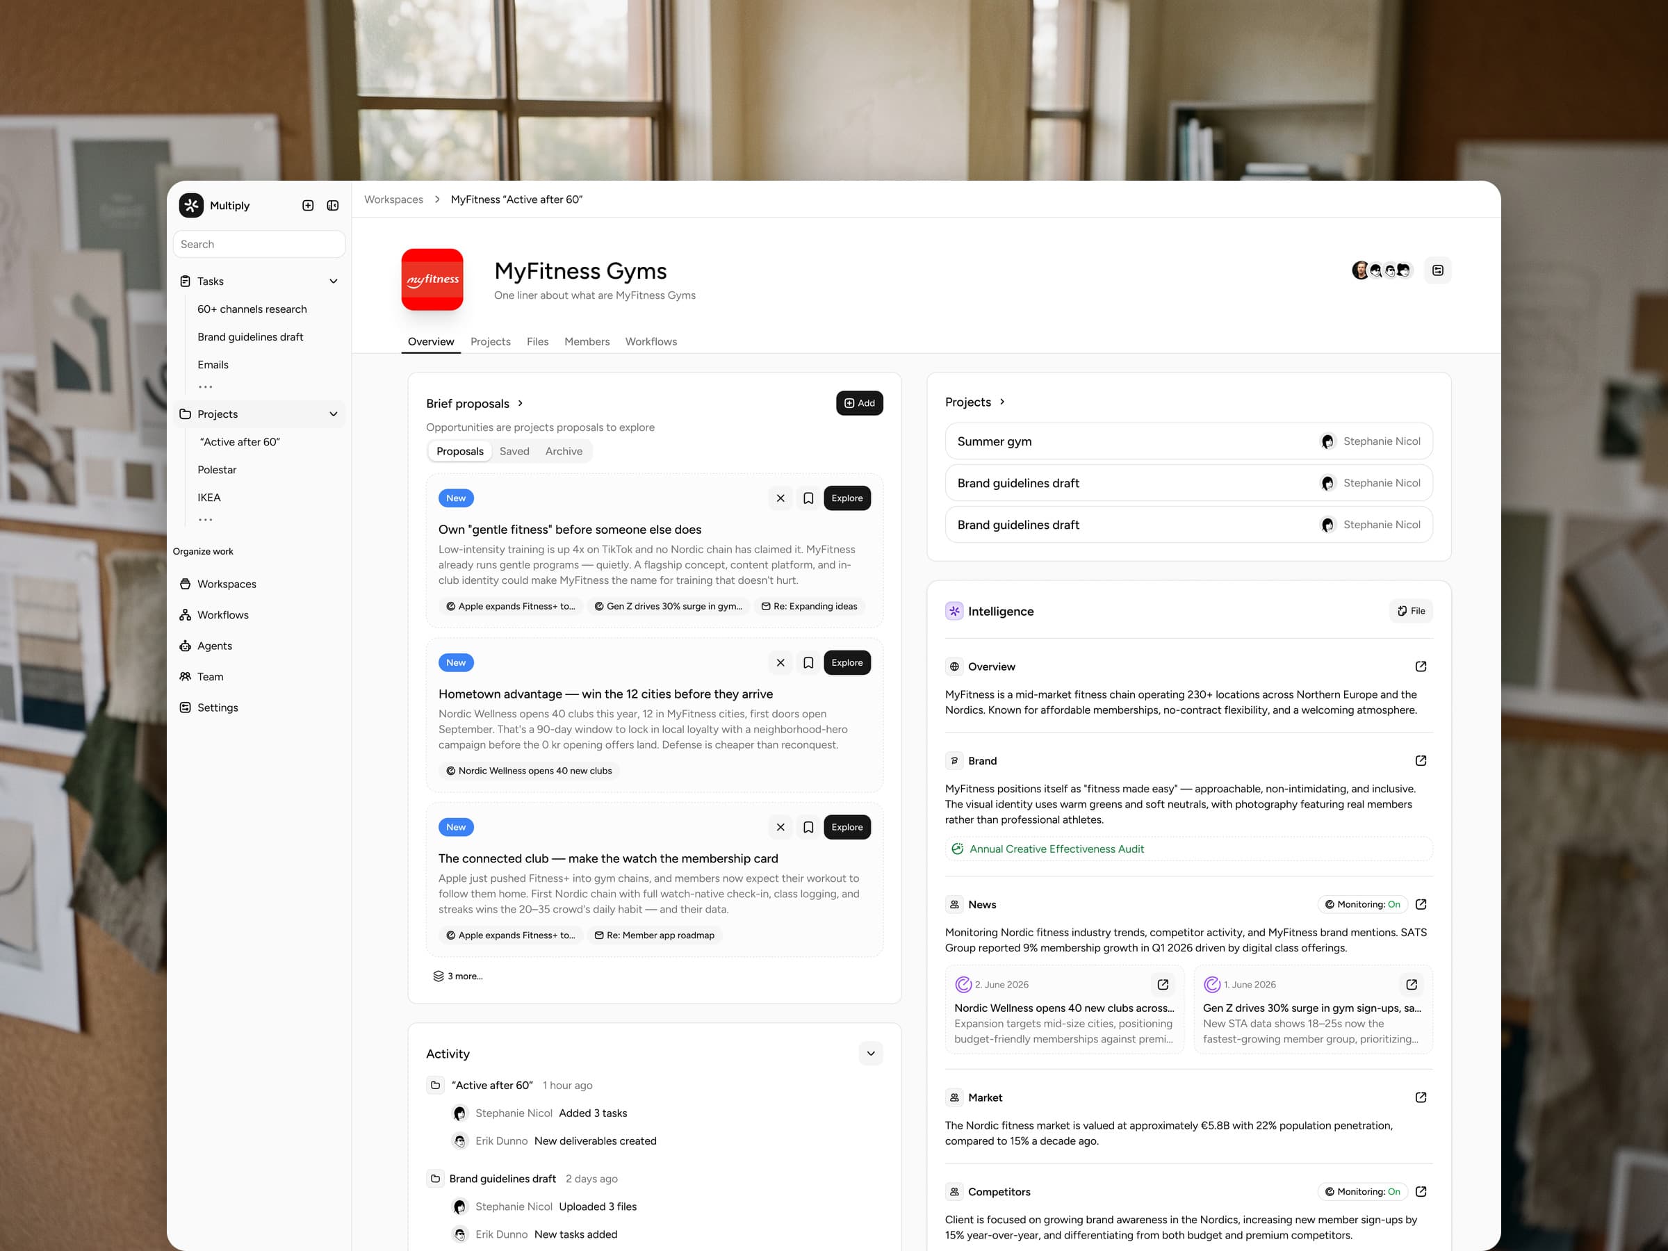Click the File button in Intelligence

1411,611
